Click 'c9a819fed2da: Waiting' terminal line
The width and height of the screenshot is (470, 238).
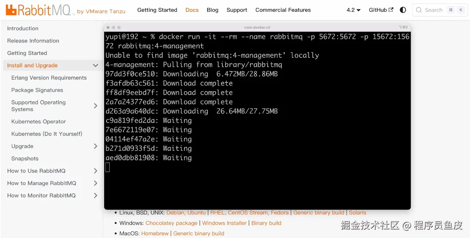coord(149,121)
